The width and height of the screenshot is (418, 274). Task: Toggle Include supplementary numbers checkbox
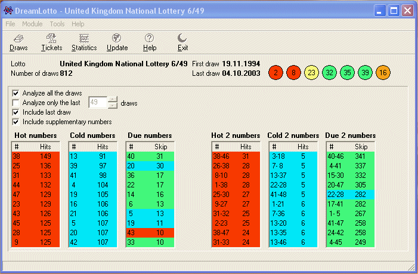click(x=16, y=122)
